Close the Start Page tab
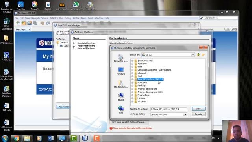 [x=29, y=30]
